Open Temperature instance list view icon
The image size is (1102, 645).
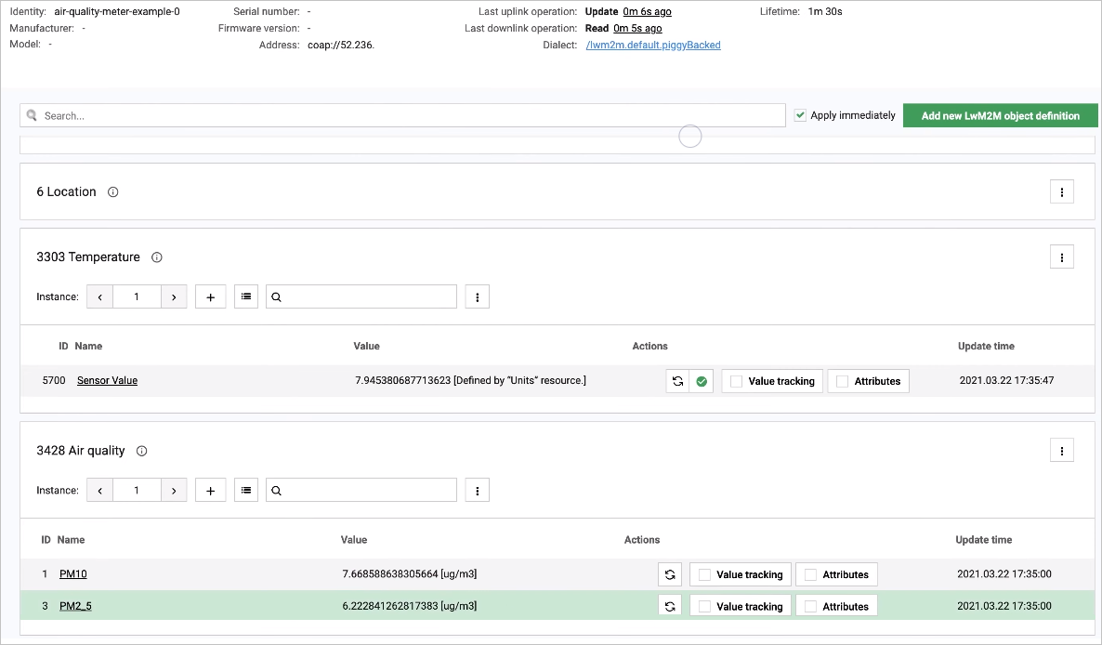246,296
